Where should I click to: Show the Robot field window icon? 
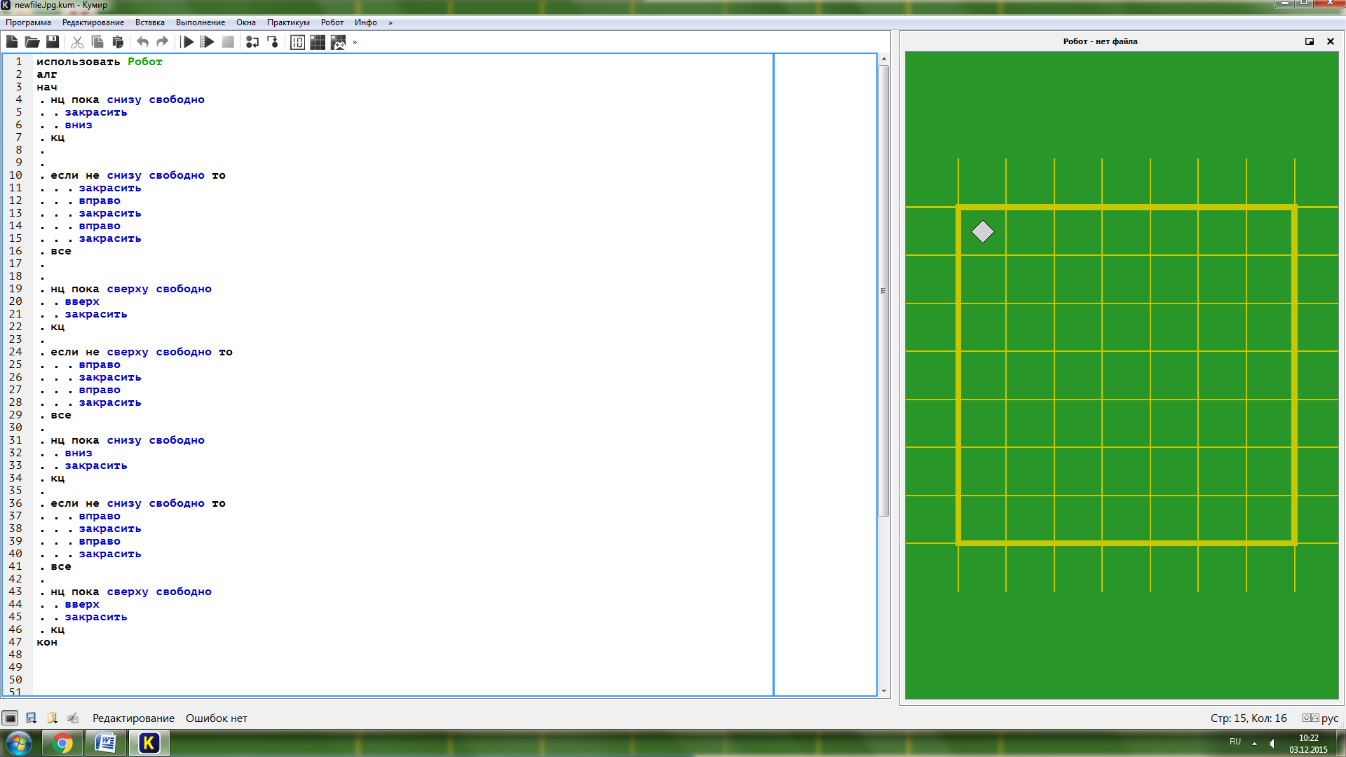click(x=318, y=42)
